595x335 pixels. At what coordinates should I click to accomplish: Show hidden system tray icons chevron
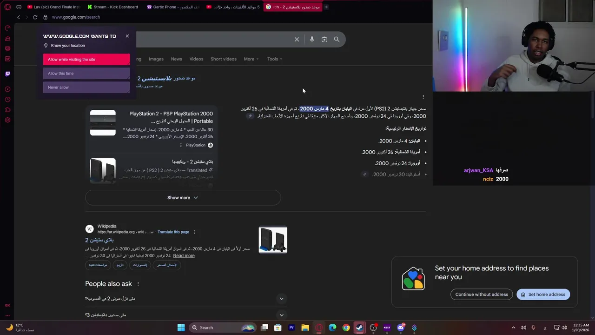click(513, 328)
